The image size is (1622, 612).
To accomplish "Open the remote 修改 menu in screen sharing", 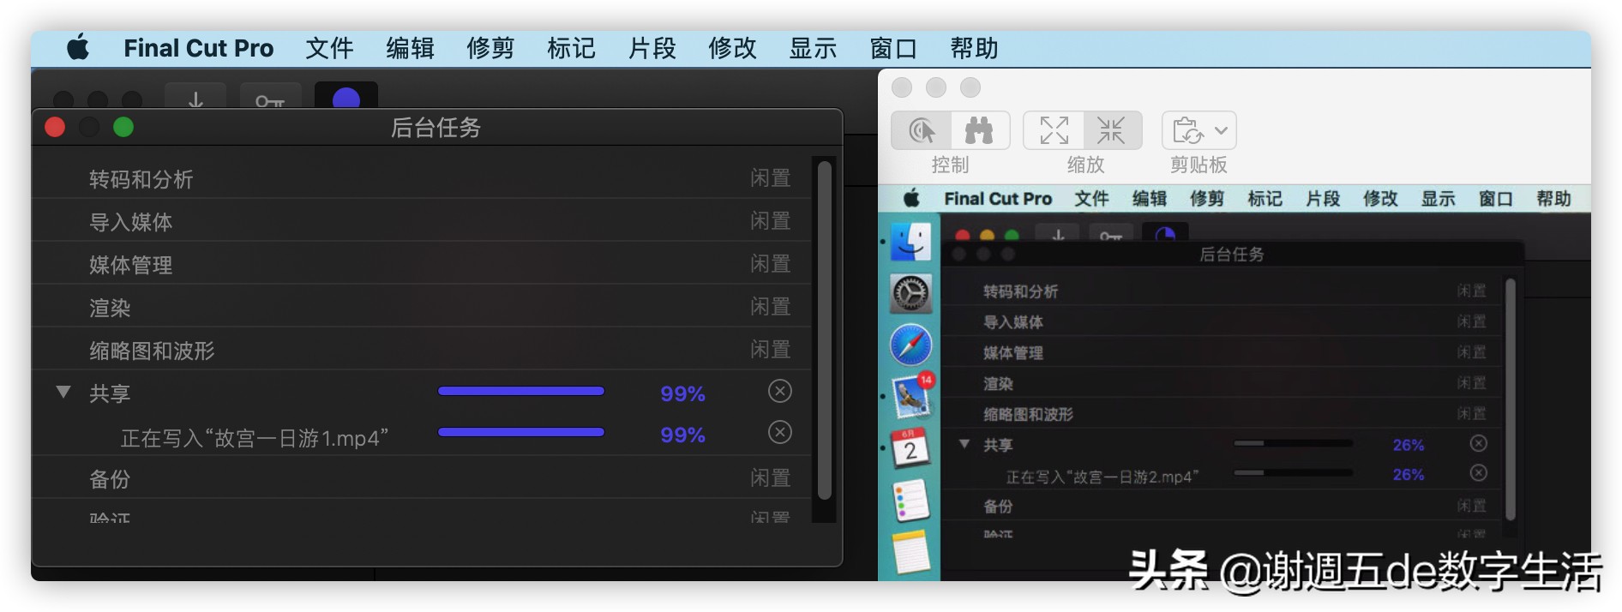I will click(x=1380, y=199).
